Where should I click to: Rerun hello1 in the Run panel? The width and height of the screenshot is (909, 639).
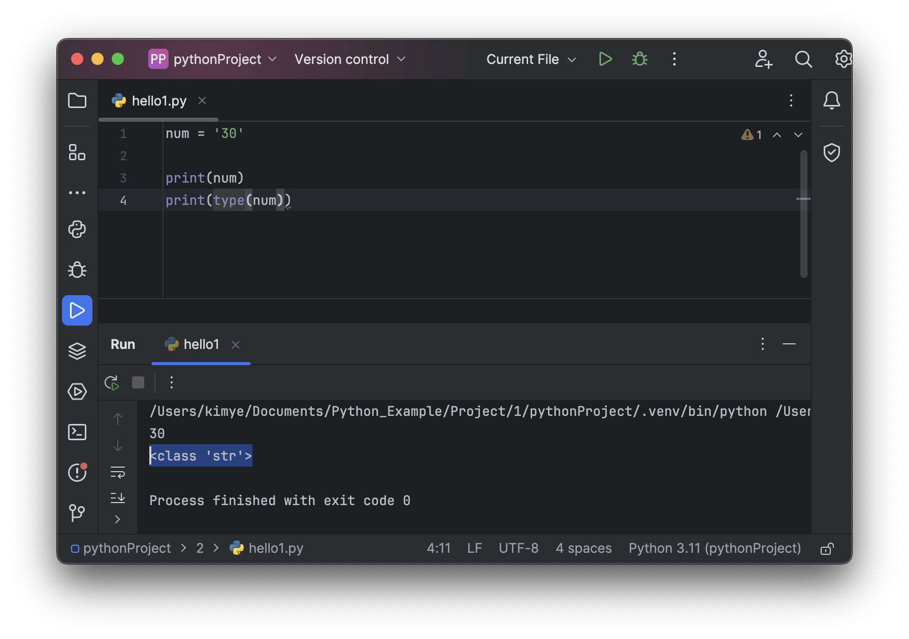click(112, 382)
